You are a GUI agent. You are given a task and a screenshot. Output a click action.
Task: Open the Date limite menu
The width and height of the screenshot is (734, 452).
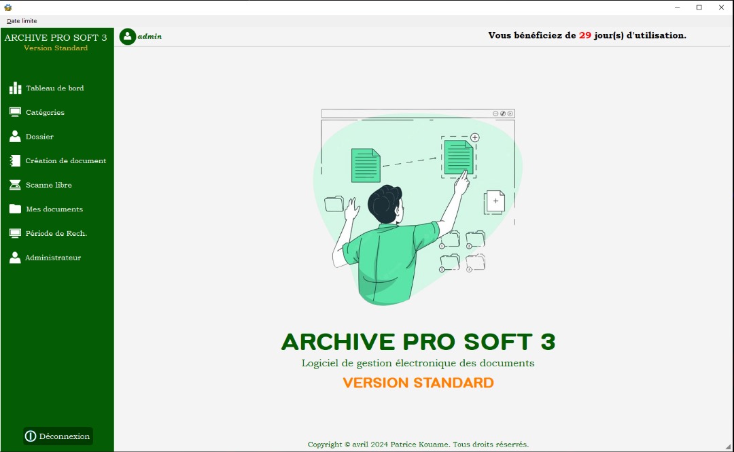pyautogui.click(x=22, y=21)
